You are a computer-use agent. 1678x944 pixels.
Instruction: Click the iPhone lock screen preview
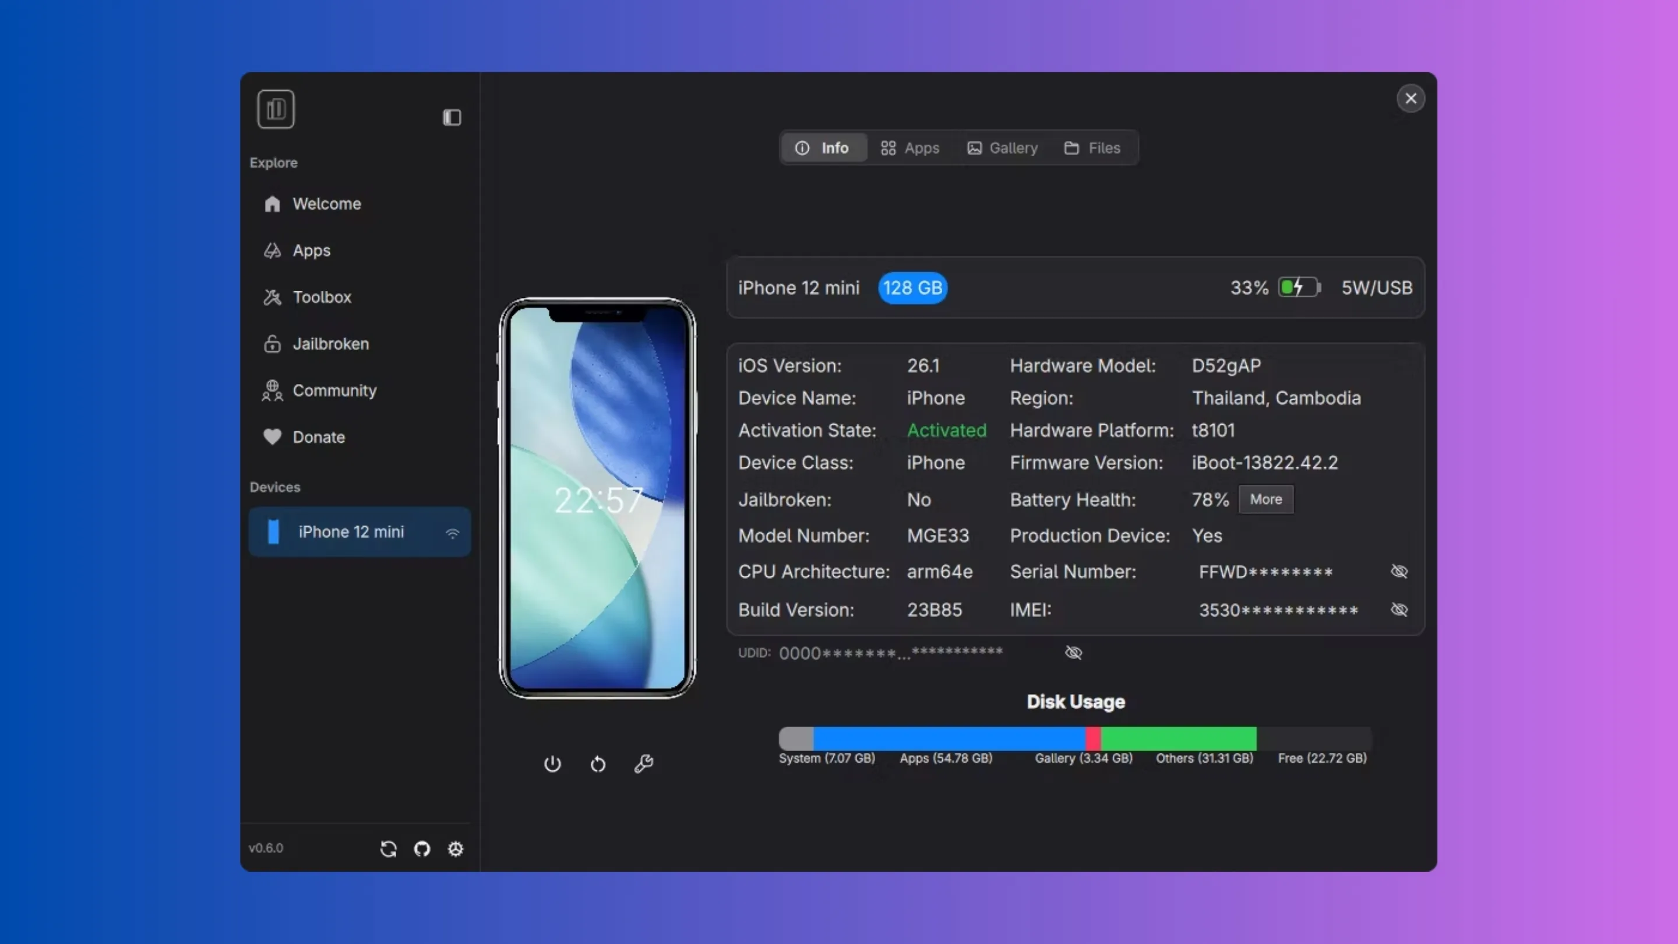597,498
